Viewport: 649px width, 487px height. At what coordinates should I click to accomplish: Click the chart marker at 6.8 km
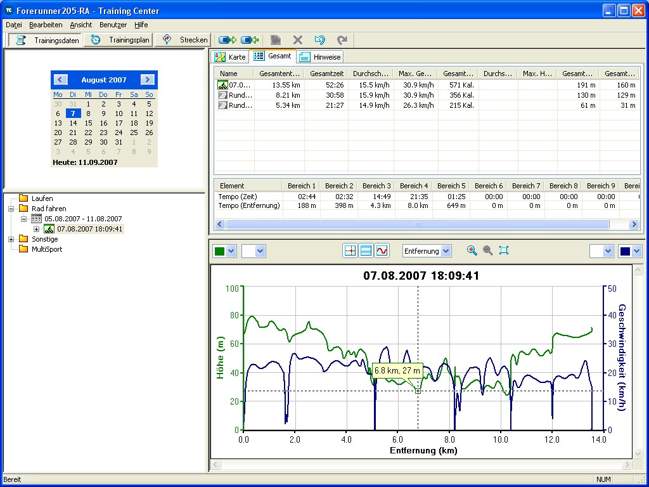pyautogui.click(x=418, y=391)
